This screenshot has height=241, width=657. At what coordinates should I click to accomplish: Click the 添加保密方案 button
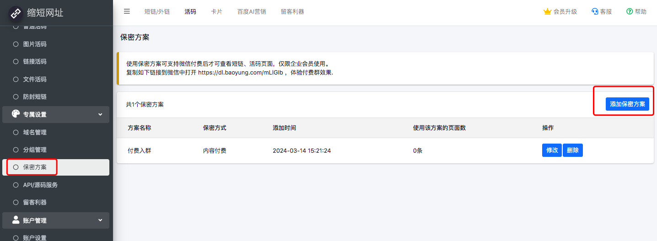(627, 104)
